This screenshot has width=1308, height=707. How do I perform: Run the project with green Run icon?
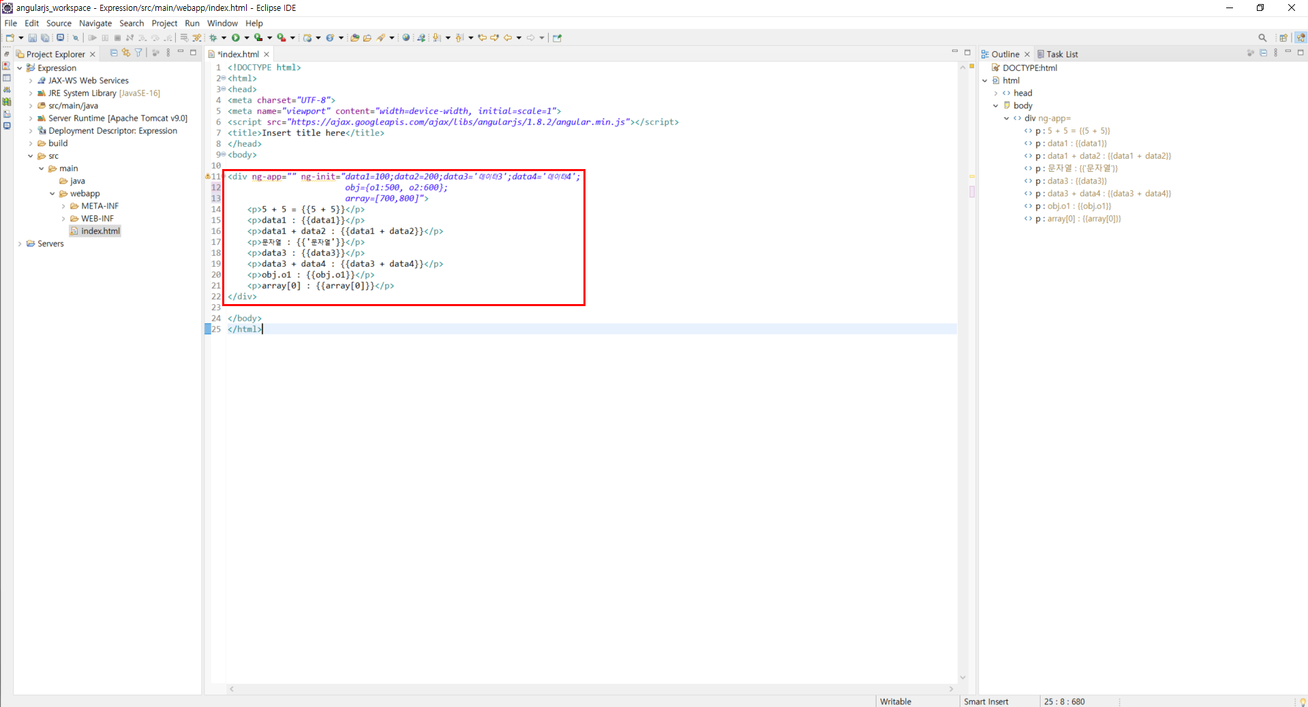point(236,38)
